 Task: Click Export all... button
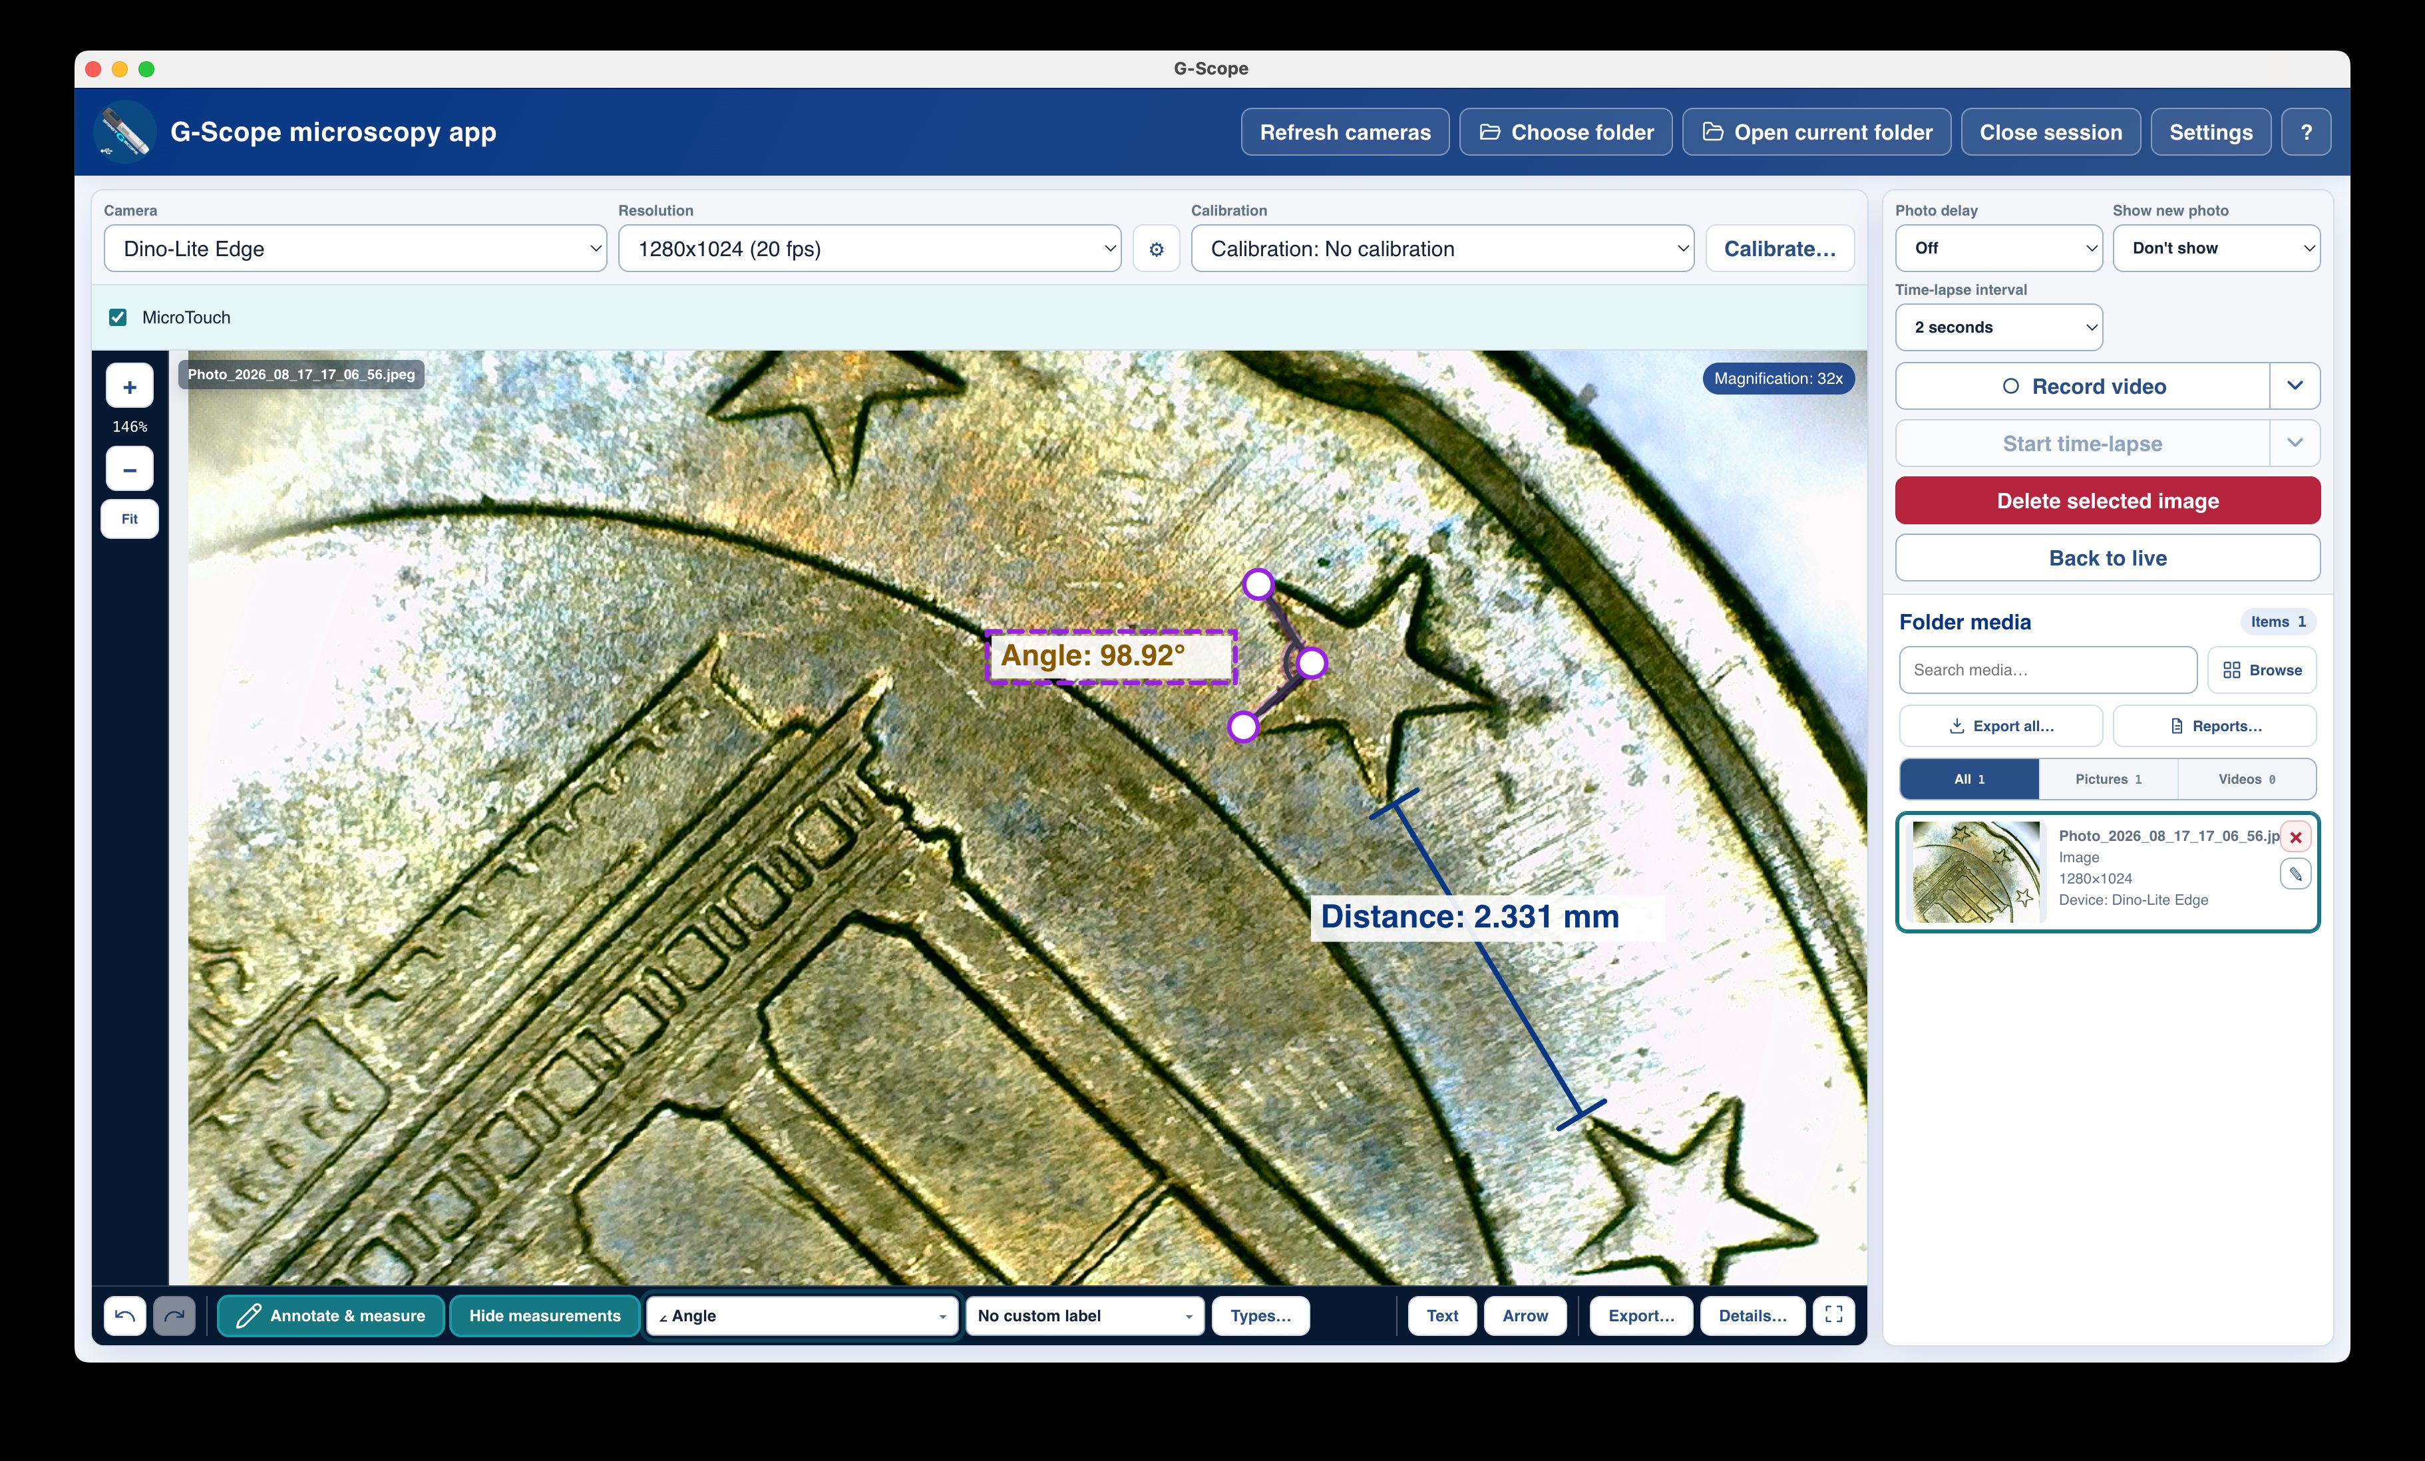pyautogui.click(x=2001, y=726)
